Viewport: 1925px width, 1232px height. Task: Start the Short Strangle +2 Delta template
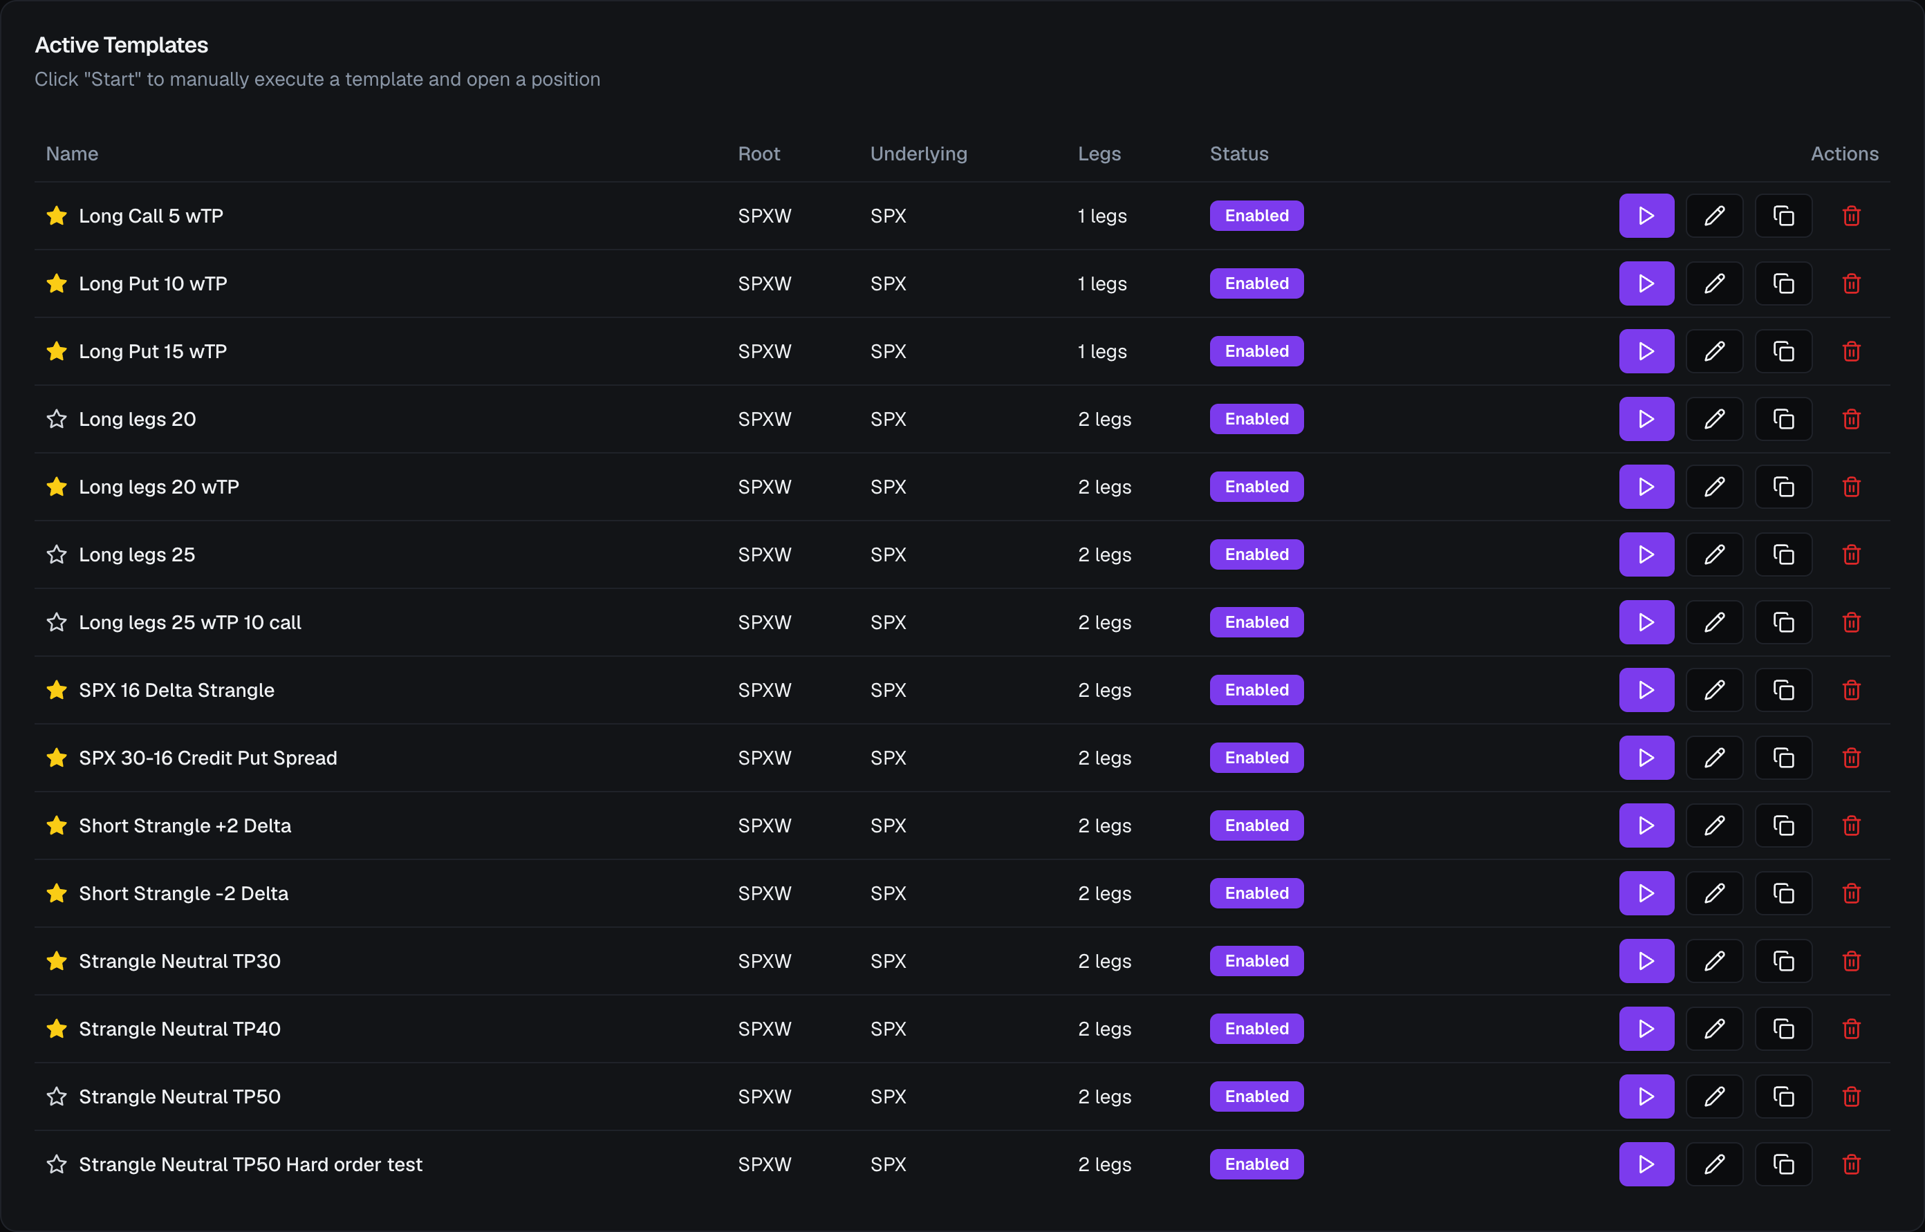1646,825
